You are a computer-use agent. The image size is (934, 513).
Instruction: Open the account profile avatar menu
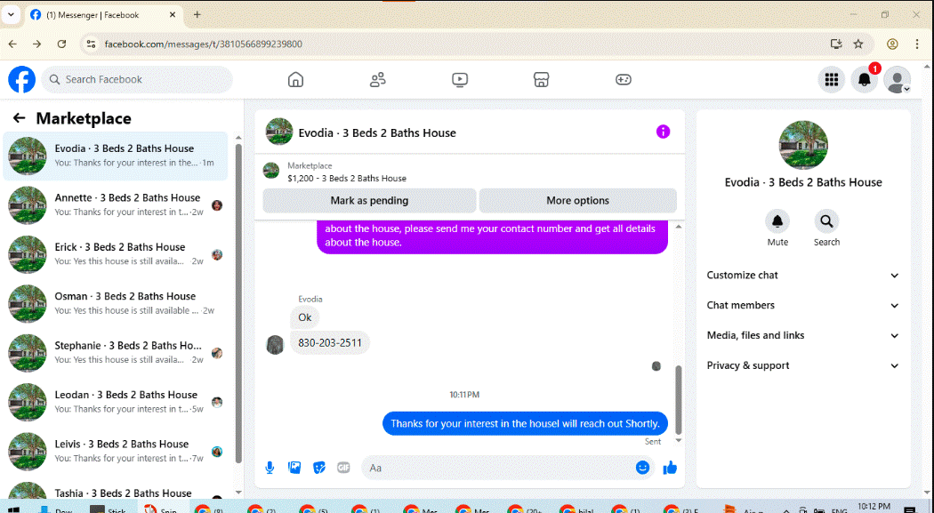pyautogui.click(x=897, y=80)
